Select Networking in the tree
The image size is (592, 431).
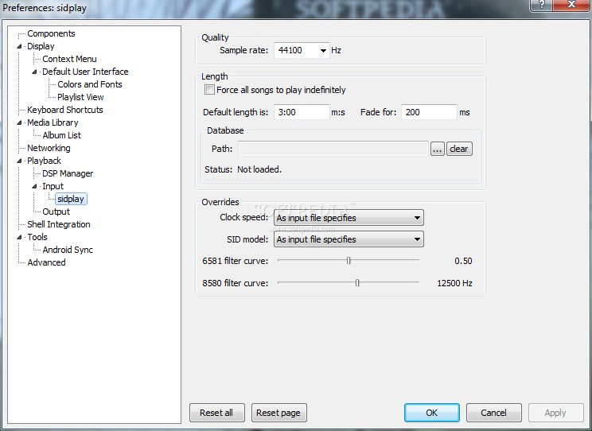tap(49, 148)
